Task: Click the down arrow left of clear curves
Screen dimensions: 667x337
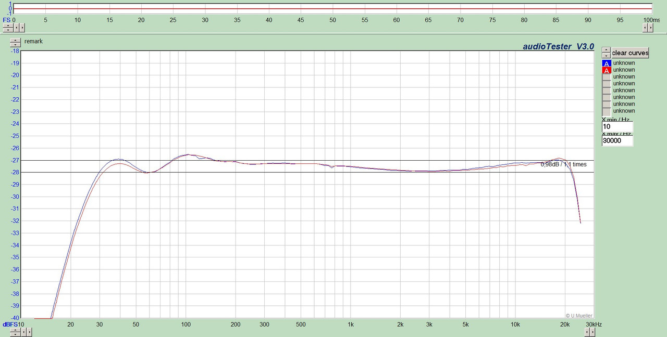Action: pos(606,55)
